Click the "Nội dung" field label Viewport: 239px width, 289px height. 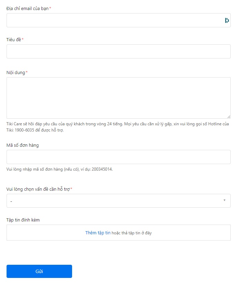click(x=16, y=73)
